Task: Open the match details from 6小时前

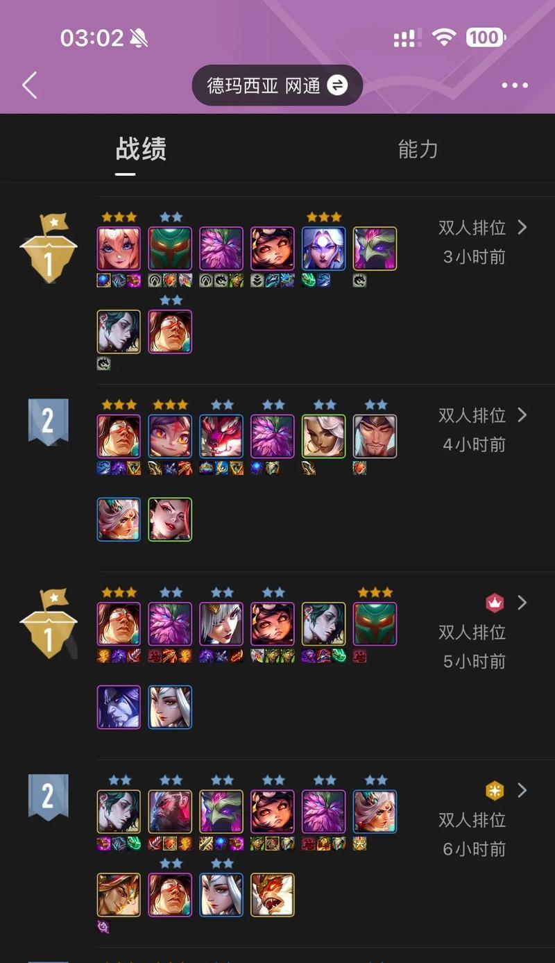Action: 522,790
